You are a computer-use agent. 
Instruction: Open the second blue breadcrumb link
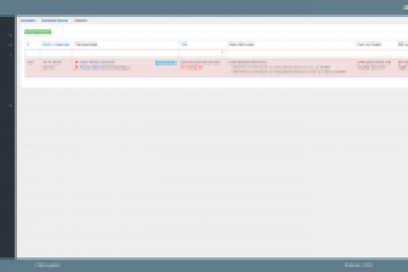tap(54, 20)
